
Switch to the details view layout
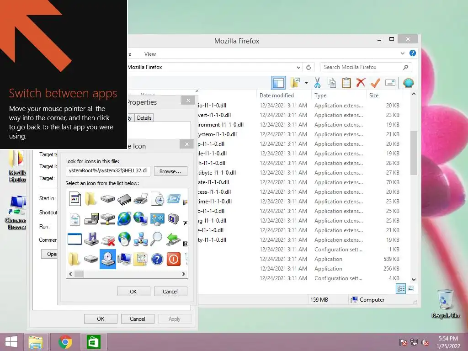point(400,289)
